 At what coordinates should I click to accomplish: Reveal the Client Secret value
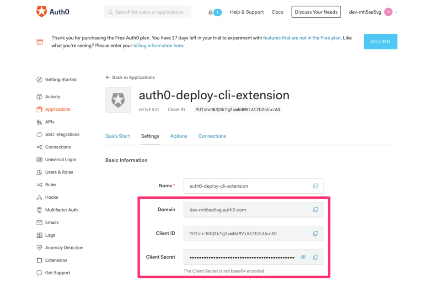tap(303, 257)
